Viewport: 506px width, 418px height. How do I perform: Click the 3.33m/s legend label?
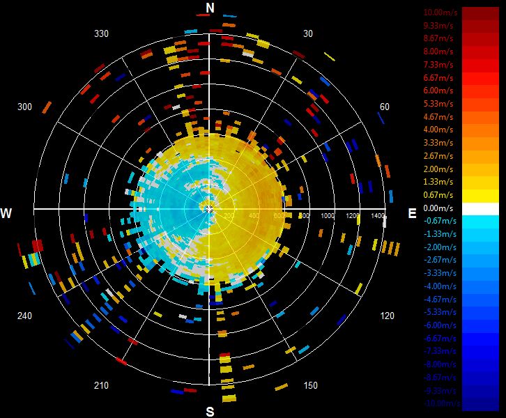coord(438,143)
